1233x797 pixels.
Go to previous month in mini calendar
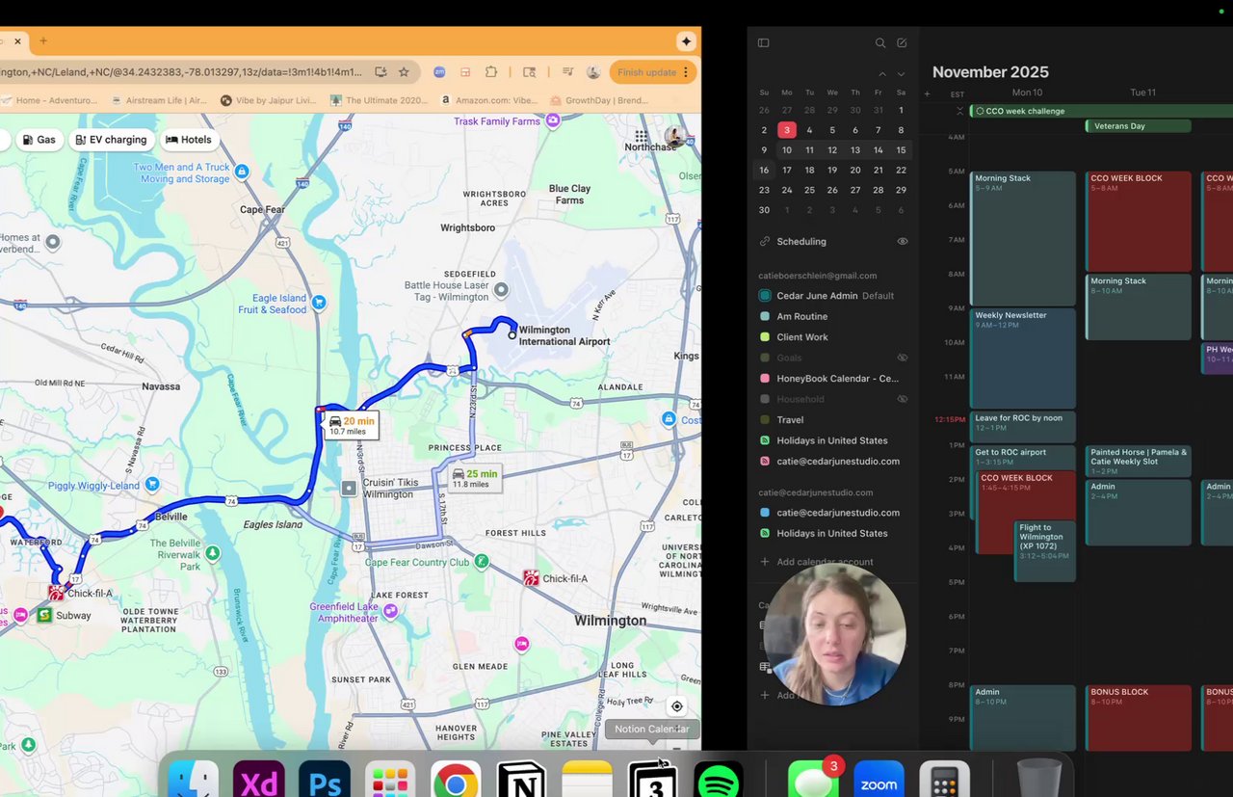pos(882,74)
